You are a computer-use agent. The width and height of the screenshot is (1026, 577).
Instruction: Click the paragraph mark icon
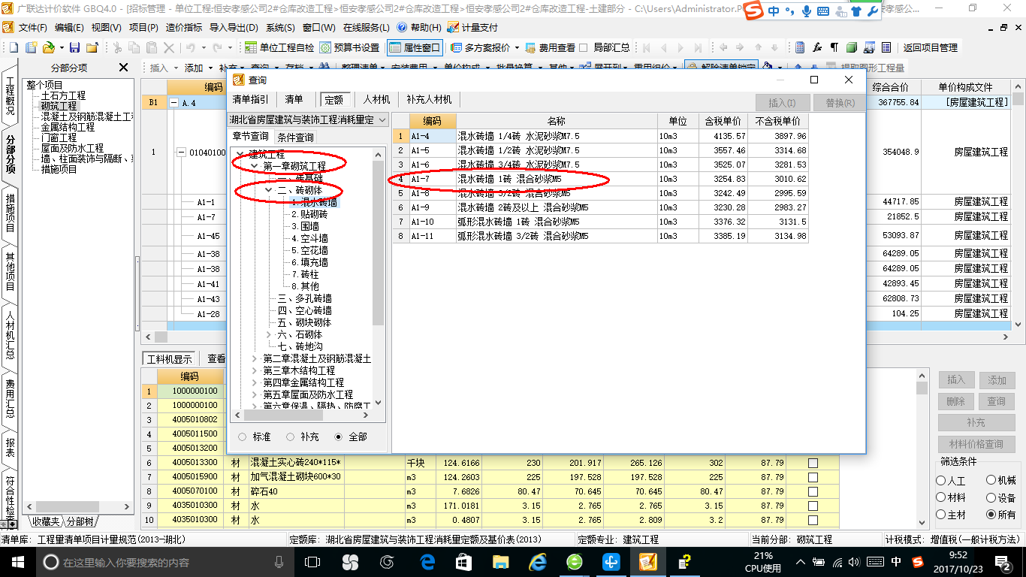tap(834, 47)
